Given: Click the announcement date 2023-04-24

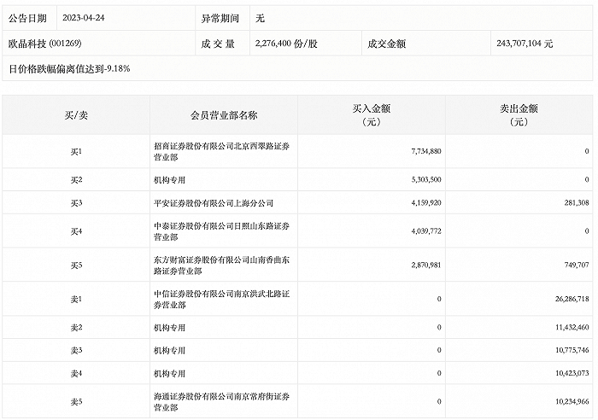Looking at the screenshot, I should [x=84, y=18].
